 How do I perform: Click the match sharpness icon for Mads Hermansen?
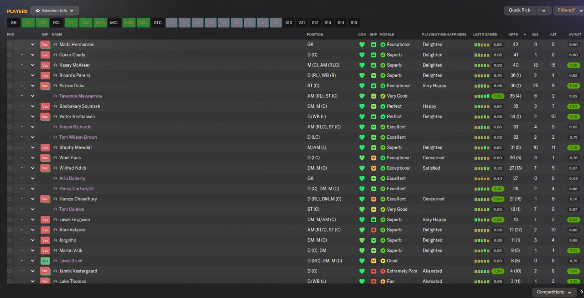(x=373, y=45)
